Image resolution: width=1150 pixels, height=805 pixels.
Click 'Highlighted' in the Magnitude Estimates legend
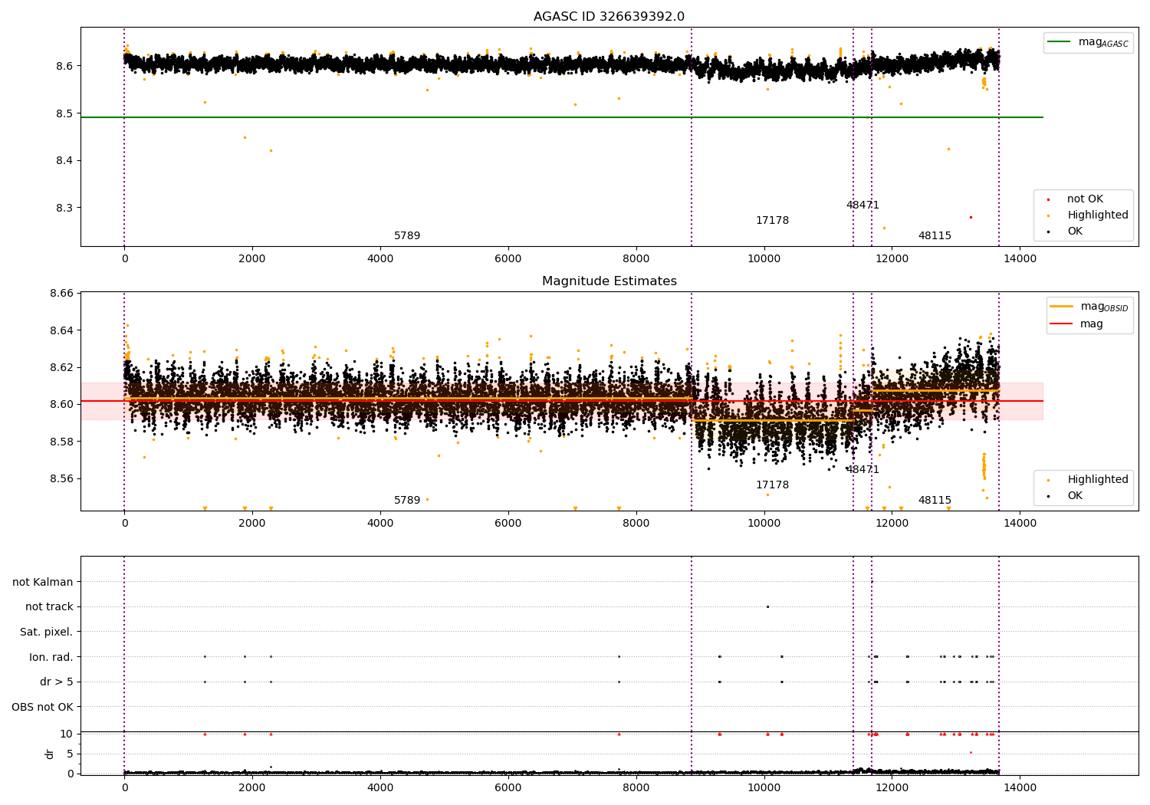(x=1098, y=480)
